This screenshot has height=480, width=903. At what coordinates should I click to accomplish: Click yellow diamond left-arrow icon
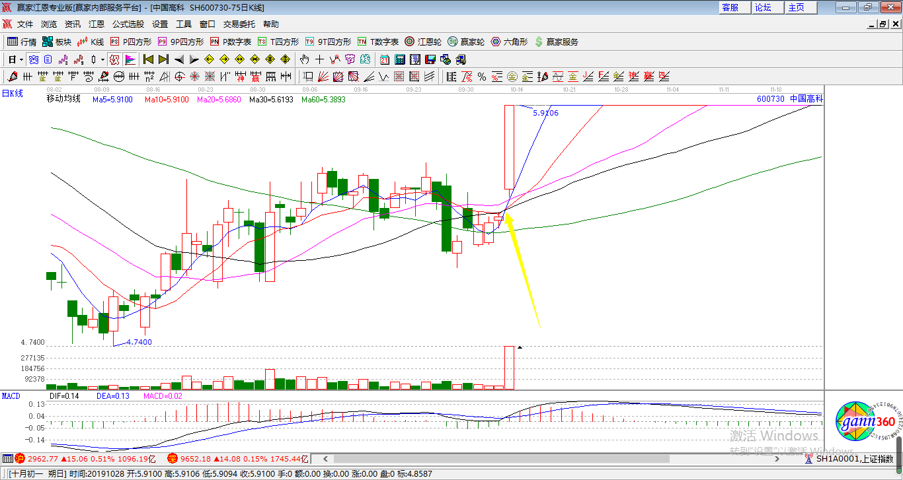(209, 59)
